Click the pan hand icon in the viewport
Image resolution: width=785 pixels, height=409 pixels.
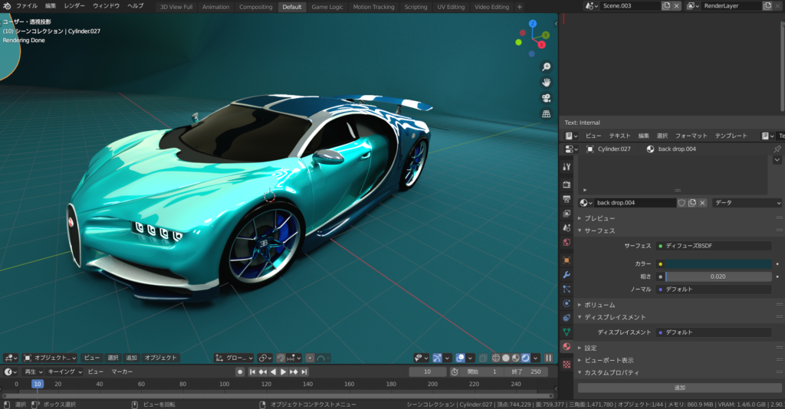coord(547,83)
